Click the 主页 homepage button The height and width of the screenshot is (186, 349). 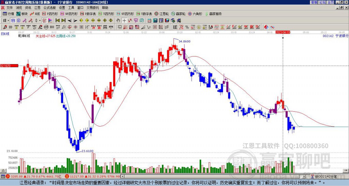331,2
